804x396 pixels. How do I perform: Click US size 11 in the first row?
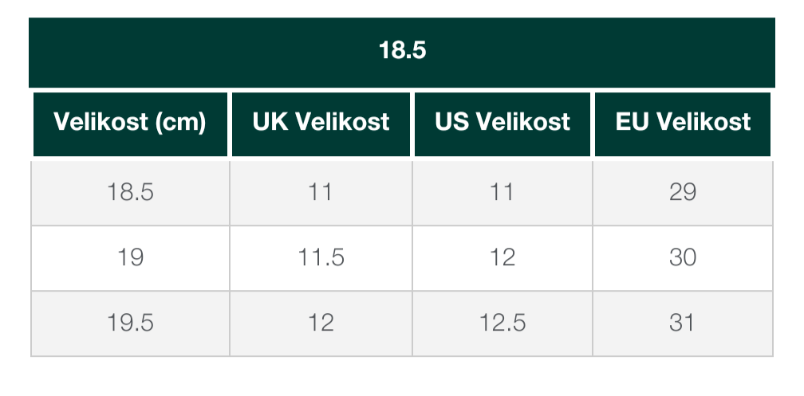click(x=503, y=192)
